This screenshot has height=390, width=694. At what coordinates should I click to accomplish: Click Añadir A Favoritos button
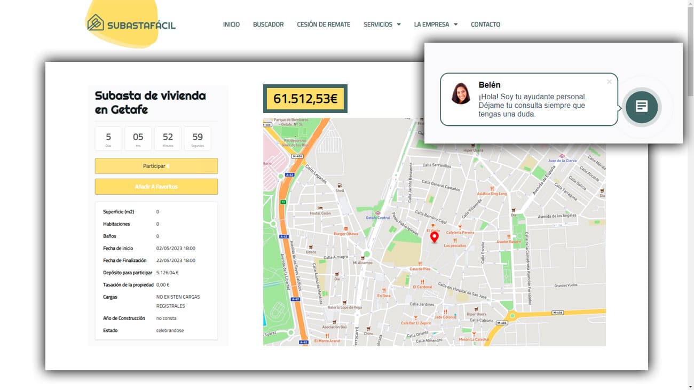coord(156,187)
